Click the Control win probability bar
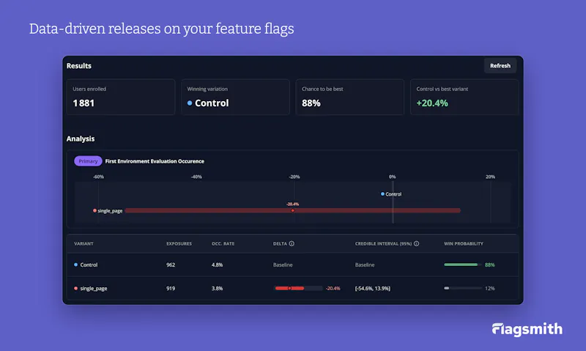The image size is (586, 351). (x=463, y=265)
